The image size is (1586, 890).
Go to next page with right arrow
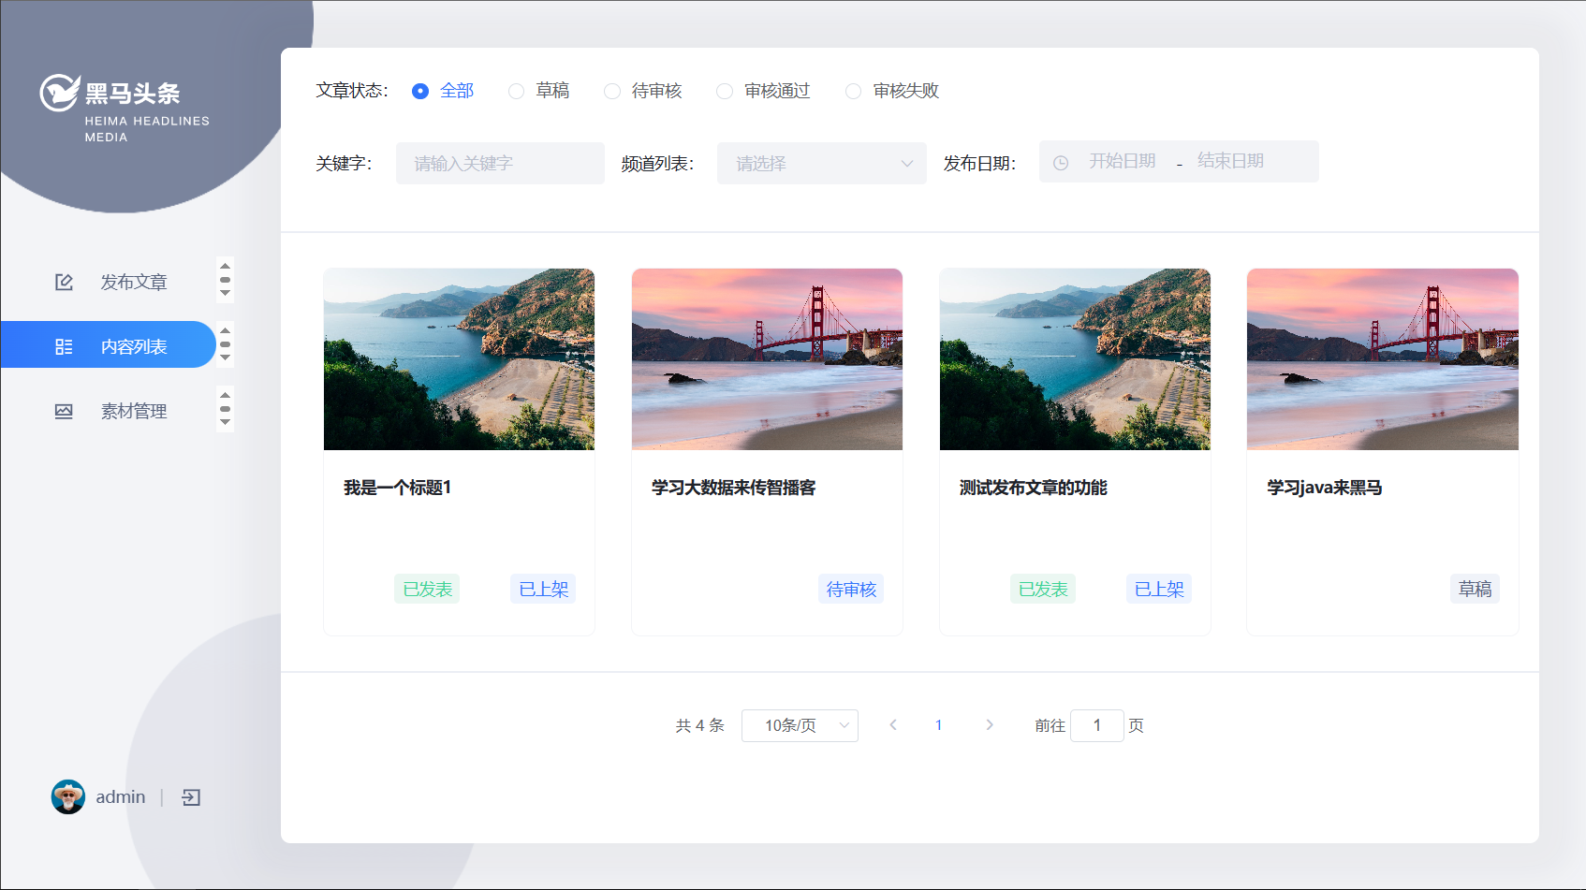990,725
